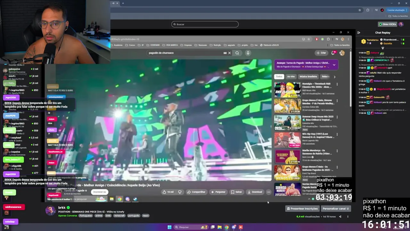Open the gabepeixe recommended channel at top

[21, 70]
